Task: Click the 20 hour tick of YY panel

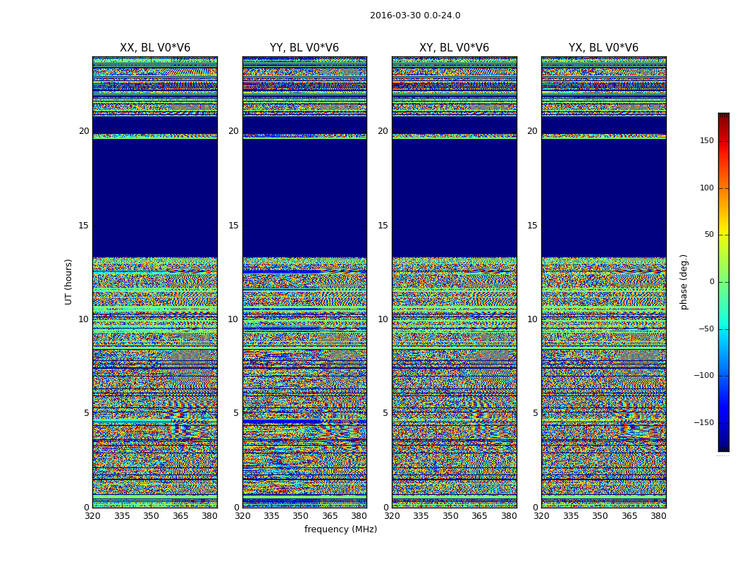Action: coord(233,131)
